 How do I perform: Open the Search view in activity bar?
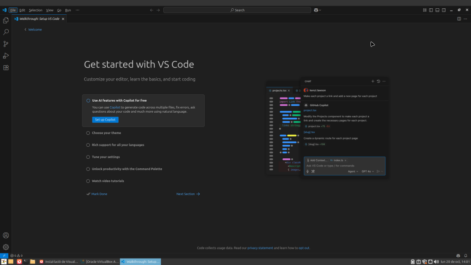click(x=6, y=32)
